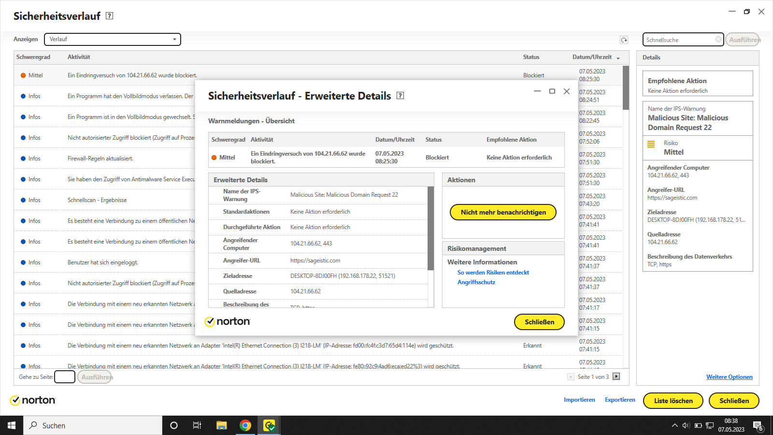The width and height of the screenshot is (773, 435).
Task: Focus the Windows taskbar Suchen box
Action: (93, 425)
